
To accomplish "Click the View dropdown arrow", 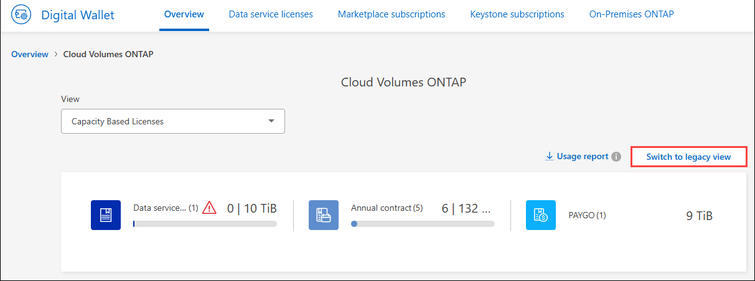I will click(271, 121).
